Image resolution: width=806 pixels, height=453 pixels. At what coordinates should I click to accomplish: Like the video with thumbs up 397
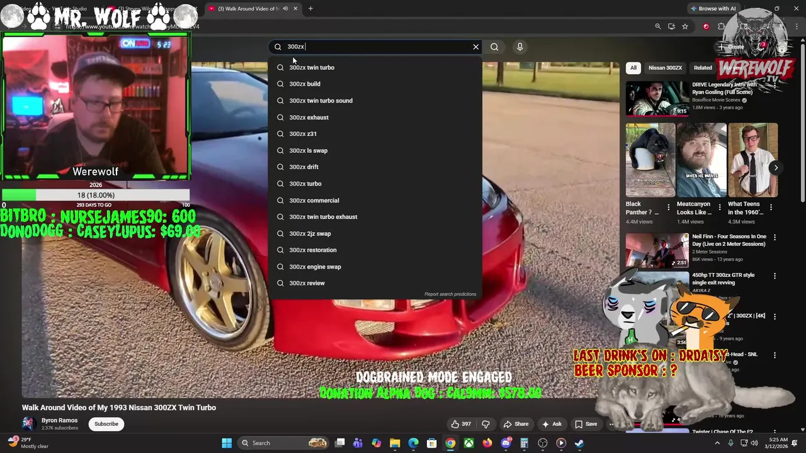coord(461,424)
